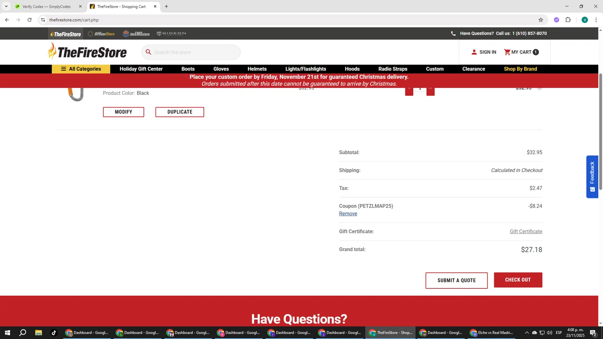Open the Boots menu
Screen dimensions: 603x339
click(x=188, y=69)
